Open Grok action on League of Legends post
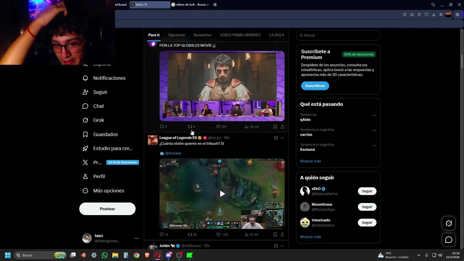464x261 pixels. 275,138
